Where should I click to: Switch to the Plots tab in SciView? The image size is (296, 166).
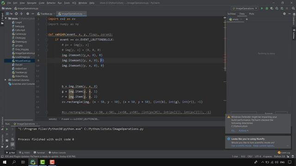point(252,14)
